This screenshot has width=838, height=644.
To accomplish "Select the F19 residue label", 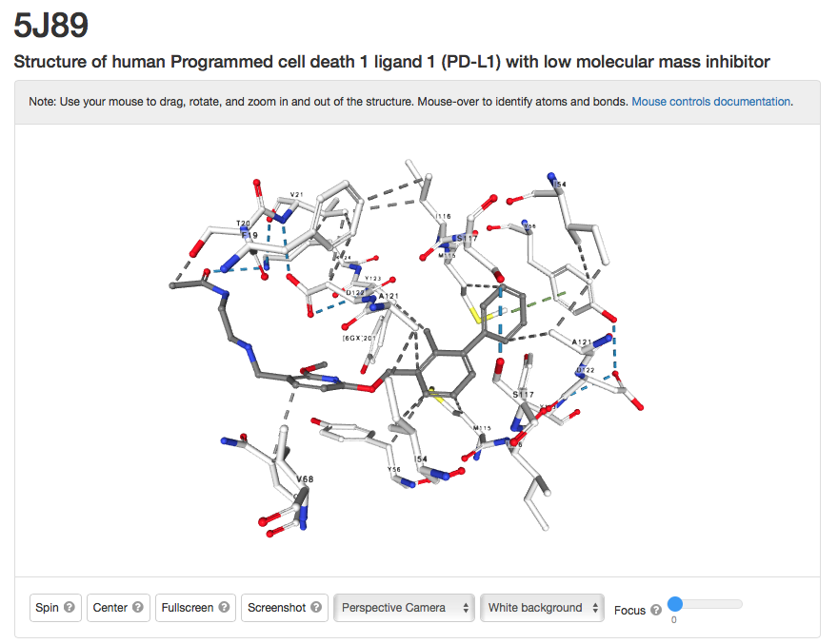I will coord(249,235).
